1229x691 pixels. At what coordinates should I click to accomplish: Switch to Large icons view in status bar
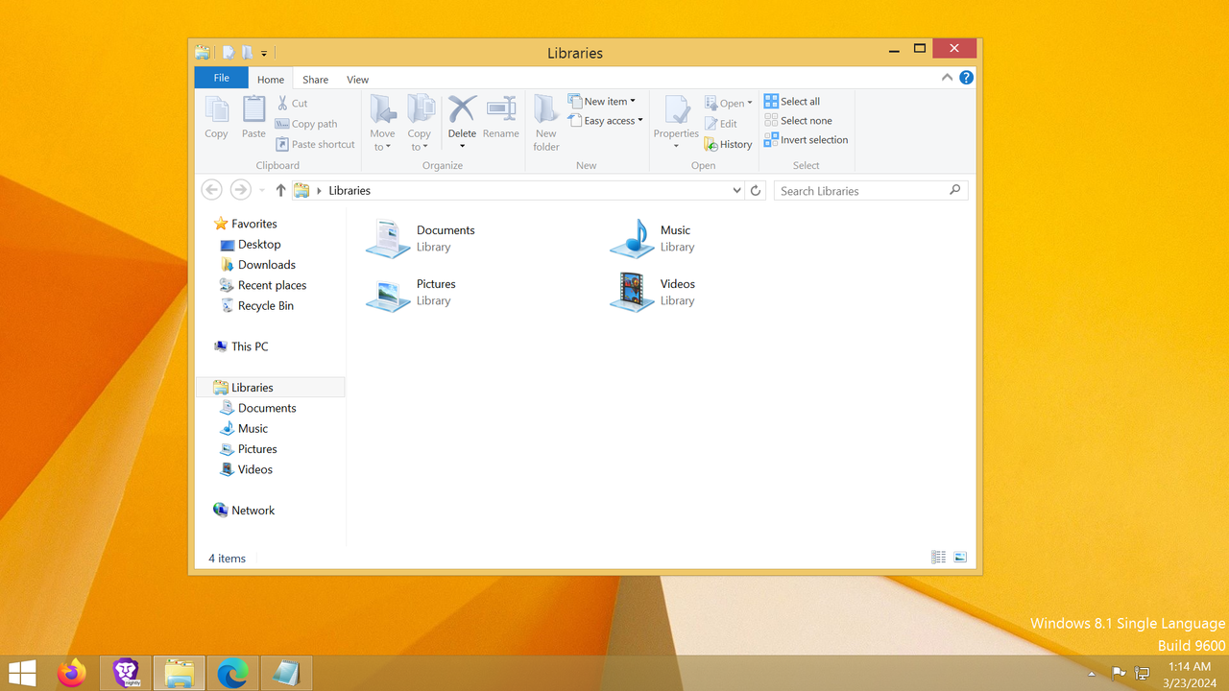tap(960, 558)
